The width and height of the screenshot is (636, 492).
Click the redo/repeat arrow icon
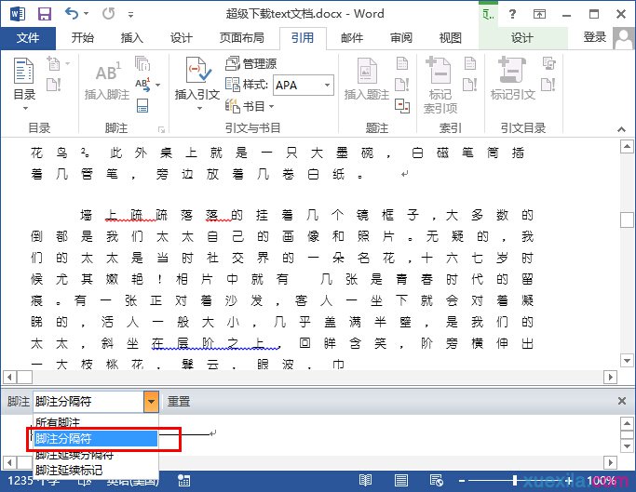coord(108,14)
